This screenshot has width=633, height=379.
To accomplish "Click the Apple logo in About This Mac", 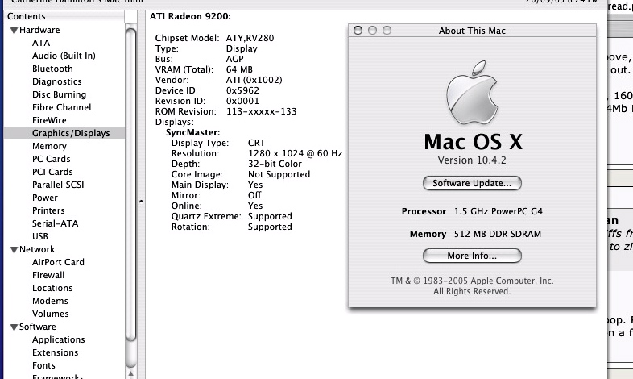I will [472, 93].
